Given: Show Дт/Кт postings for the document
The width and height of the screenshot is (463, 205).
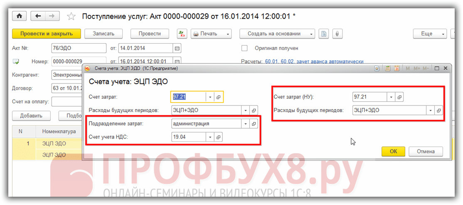Looking at the screenshot, I should pyautogui.click(x=182, y=34).
